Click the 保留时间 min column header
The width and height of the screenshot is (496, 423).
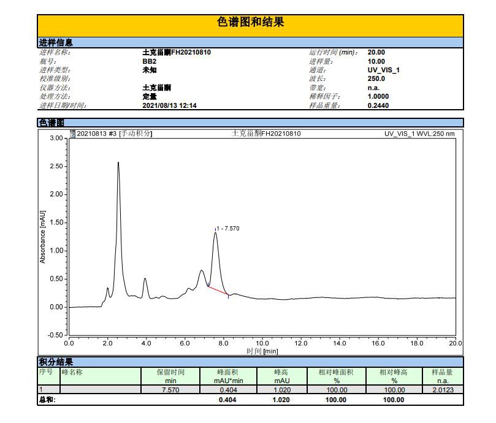[170, 376]
